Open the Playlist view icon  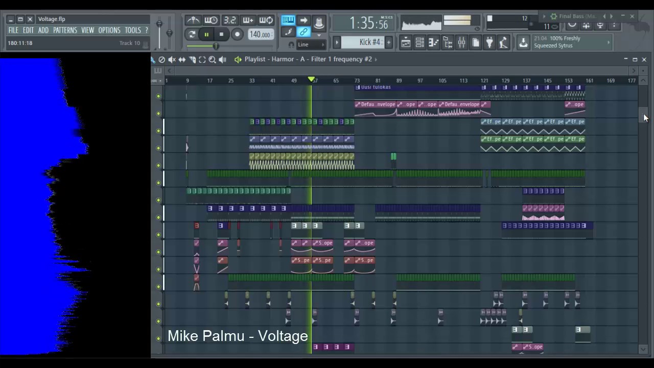406,43
